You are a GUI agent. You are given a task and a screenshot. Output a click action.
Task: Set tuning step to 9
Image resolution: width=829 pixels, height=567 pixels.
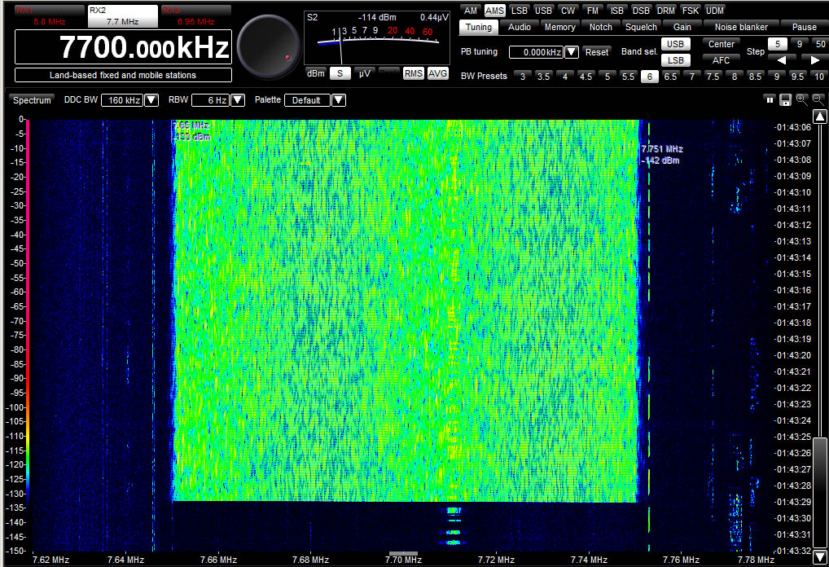[799, 44]
